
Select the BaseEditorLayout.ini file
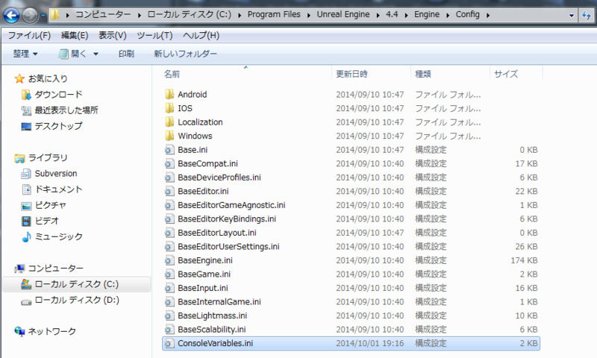[216, 233]
